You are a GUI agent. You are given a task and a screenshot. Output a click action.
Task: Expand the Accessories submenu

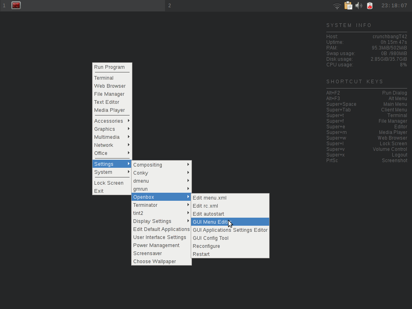[108, 121]
